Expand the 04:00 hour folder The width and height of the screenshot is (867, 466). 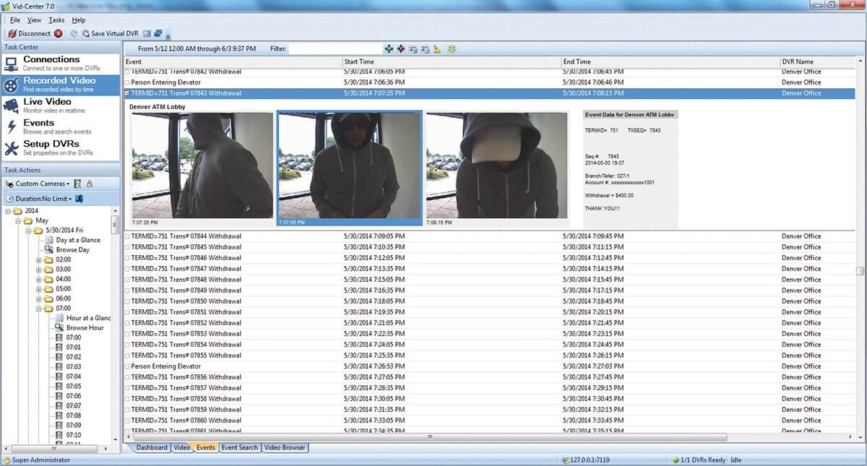[x=39, y=279]
